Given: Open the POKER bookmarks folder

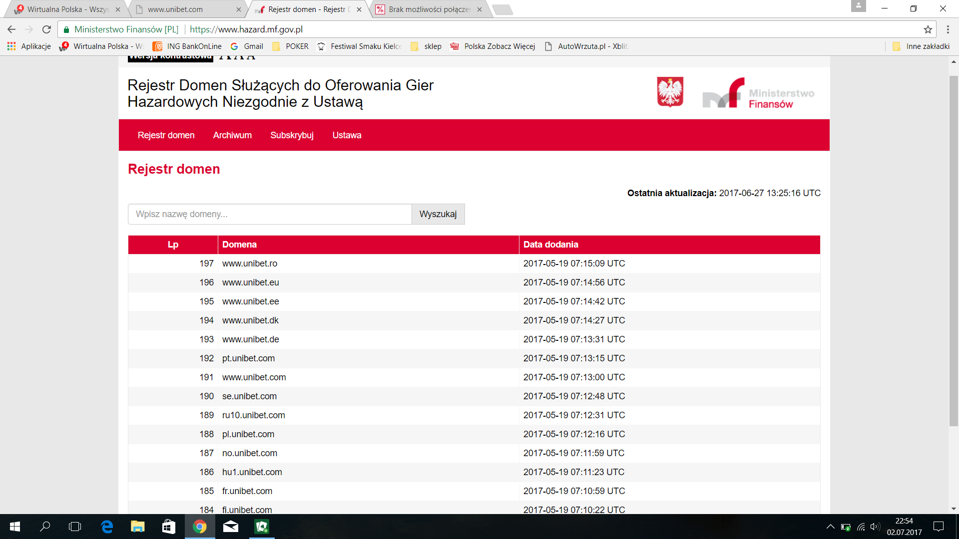Looking at the screenshot, I should click(290, 46).
